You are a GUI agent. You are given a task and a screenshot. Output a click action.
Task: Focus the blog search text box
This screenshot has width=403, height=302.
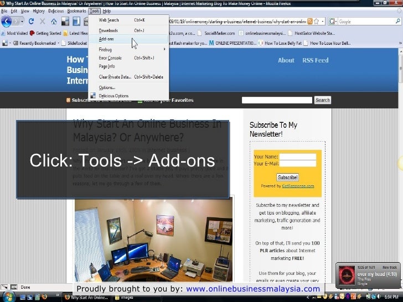277,100
